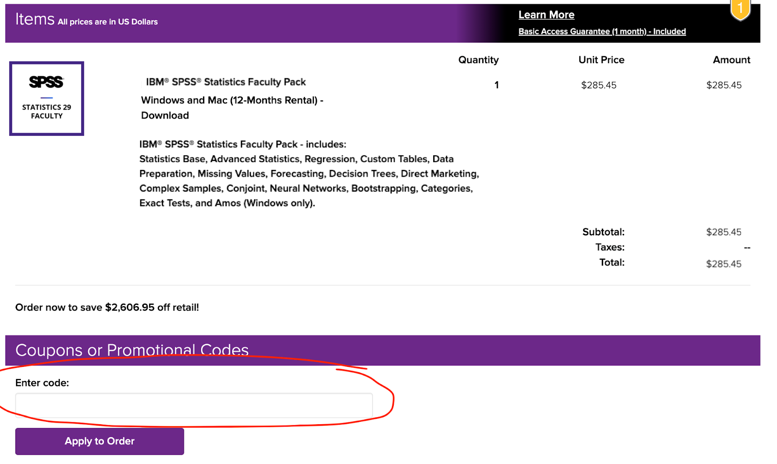This screenshot has height=464, width=777.
Task: Click the quantity value of 1
Action: [496, 85]
